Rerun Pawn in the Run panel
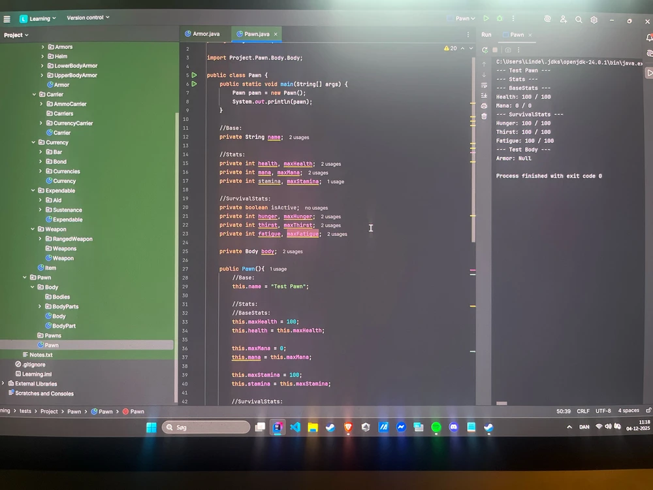The height and width of the screenshot is (490, 653). click(x=485, y=50)
